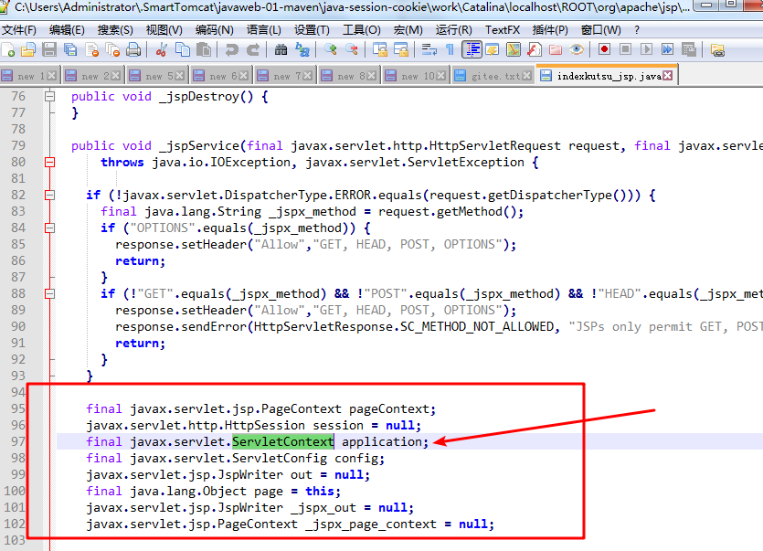
Task: Close the new 2 tab
Action: tap(116, 76)
